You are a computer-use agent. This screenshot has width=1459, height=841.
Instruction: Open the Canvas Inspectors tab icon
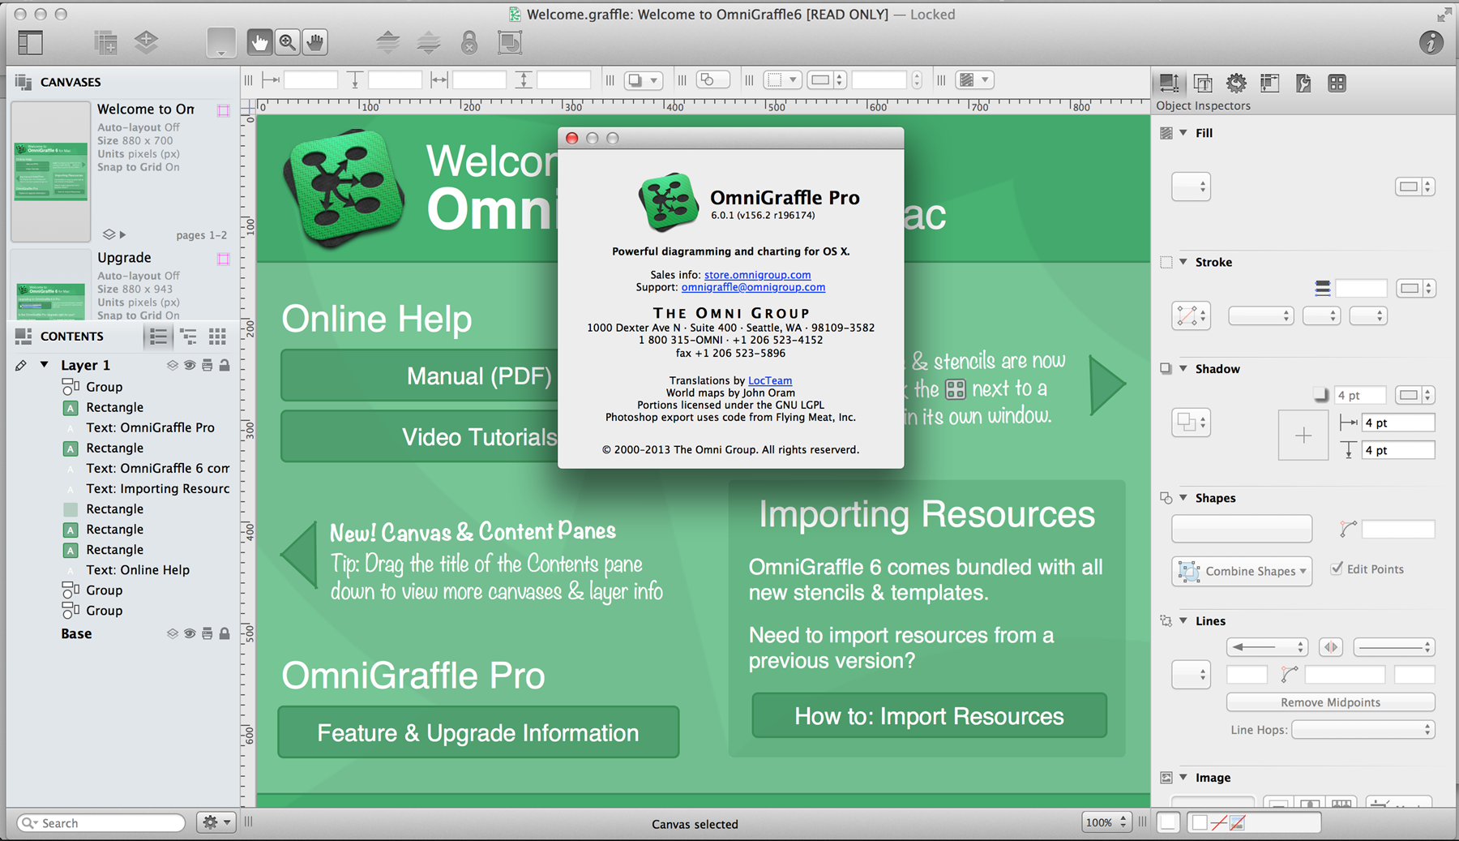(x=1269, y=83)
